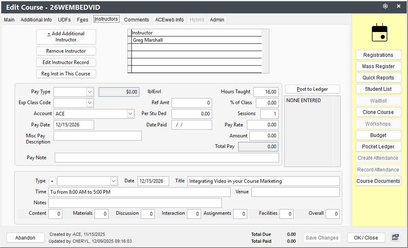
Task: Click the Materials rating field
Action: pos(101,214)
